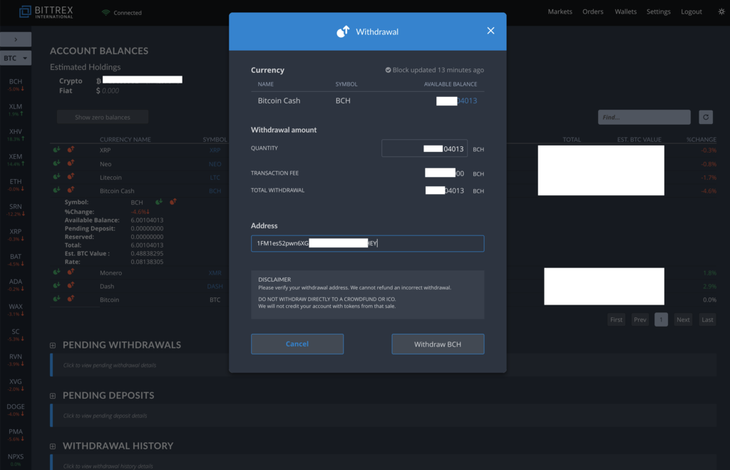Click the deposit icon in the Bitcoin Cash row

pyautogui.click(x=56, y=190)
